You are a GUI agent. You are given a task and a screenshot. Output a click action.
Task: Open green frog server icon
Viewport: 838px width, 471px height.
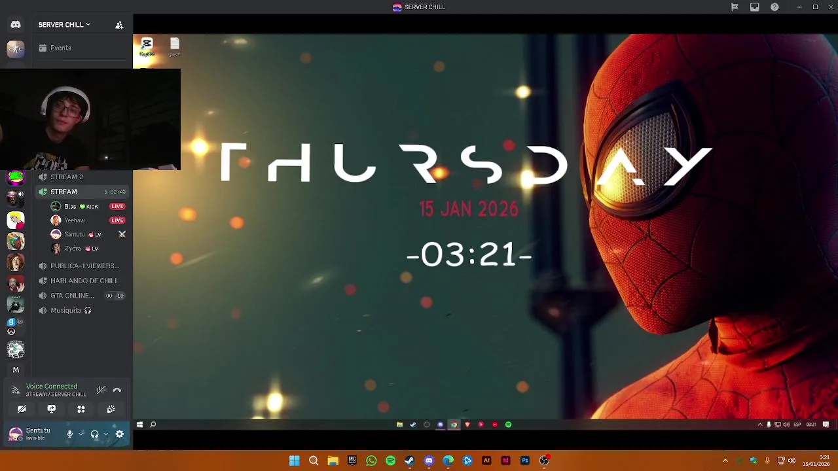click(16, 177)
